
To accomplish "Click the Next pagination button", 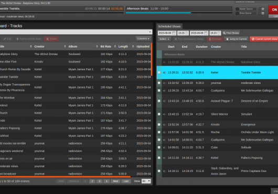I will tap(115, 181).
